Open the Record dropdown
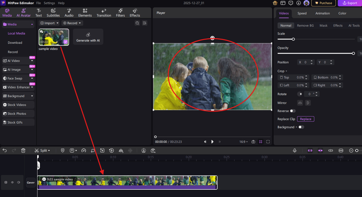 (x=72, y=23)
